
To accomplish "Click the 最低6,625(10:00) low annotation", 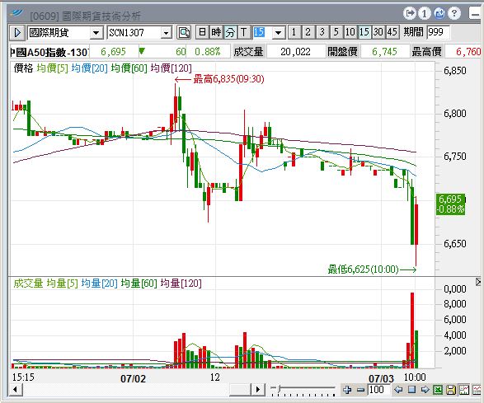I will (363, 269).
